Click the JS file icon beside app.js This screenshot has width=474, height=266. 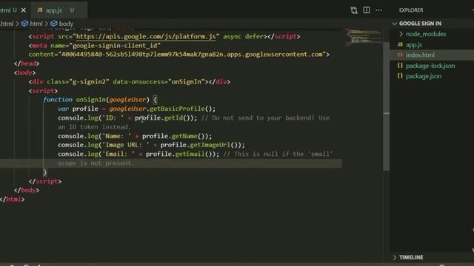tap(400, 44)
